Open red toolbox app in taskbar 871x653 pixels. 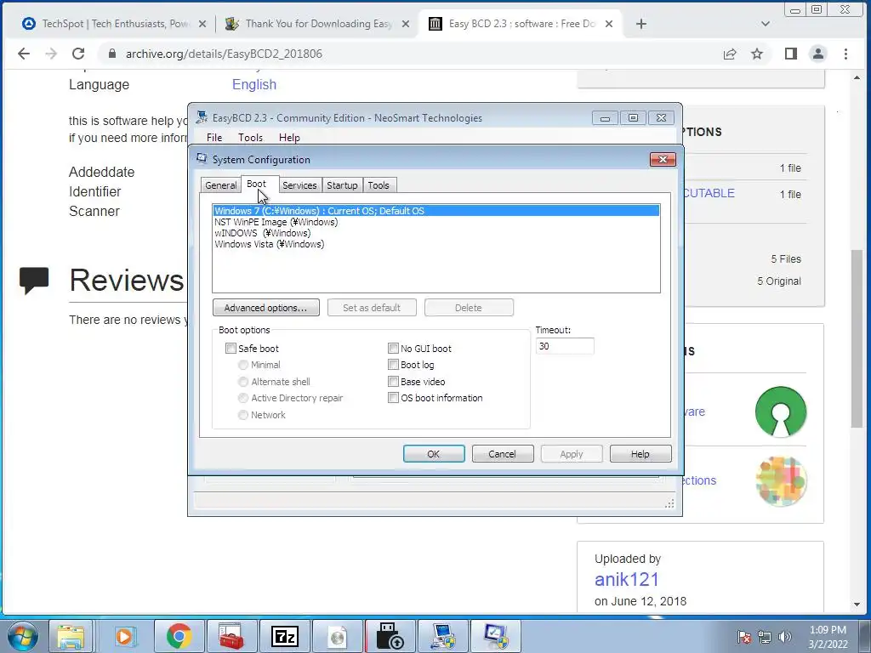[231, 636]
